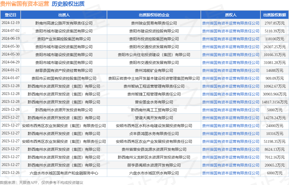Click the 历史股权出质 heading
289x185 pixels.
pos(68,4)
